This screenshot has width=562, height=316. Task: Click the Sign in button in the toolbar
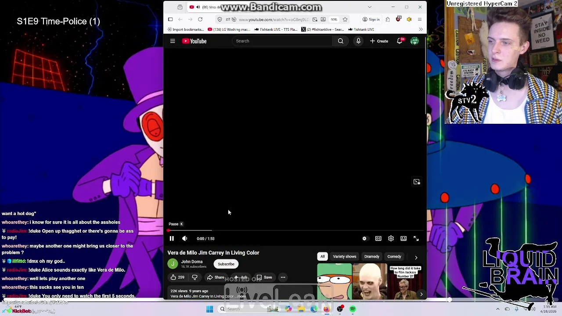pyautogui.click(x=371, y=19)
